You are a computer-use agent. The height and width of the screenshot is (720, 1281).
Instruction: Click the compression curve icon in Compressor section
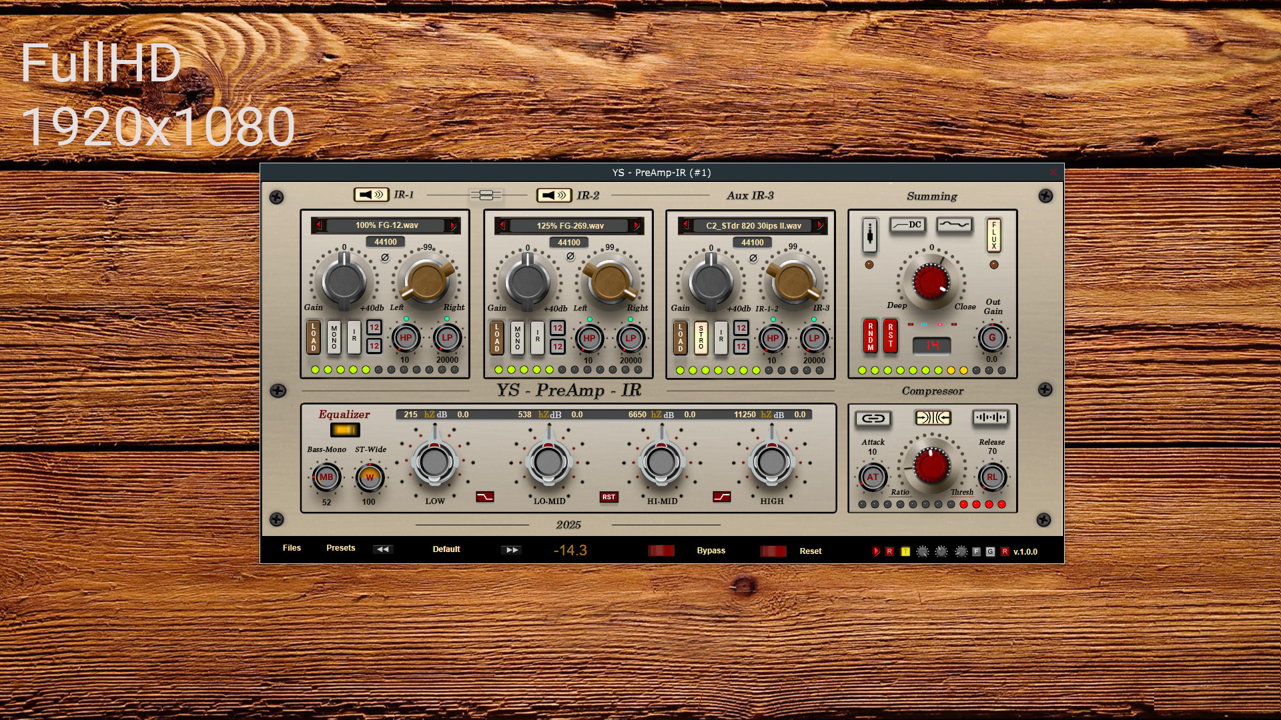[932, 417]
